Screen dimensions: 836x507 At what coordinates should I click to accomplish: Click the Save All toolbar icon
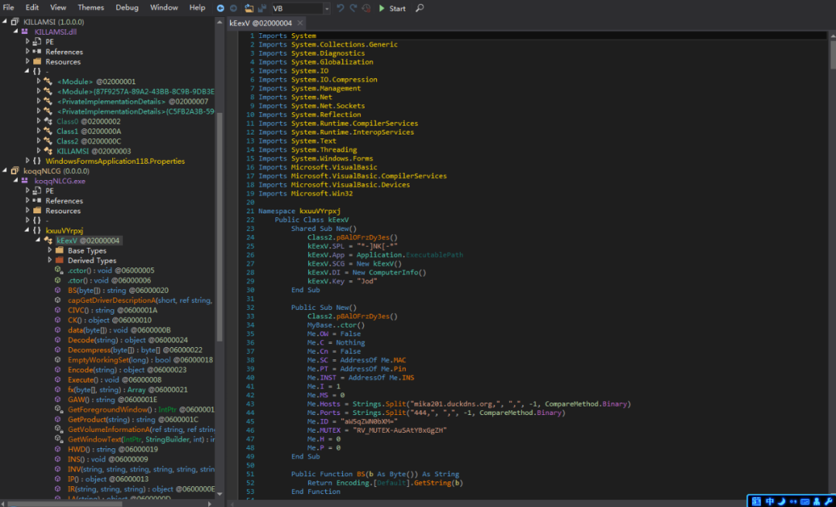point(262,8)
